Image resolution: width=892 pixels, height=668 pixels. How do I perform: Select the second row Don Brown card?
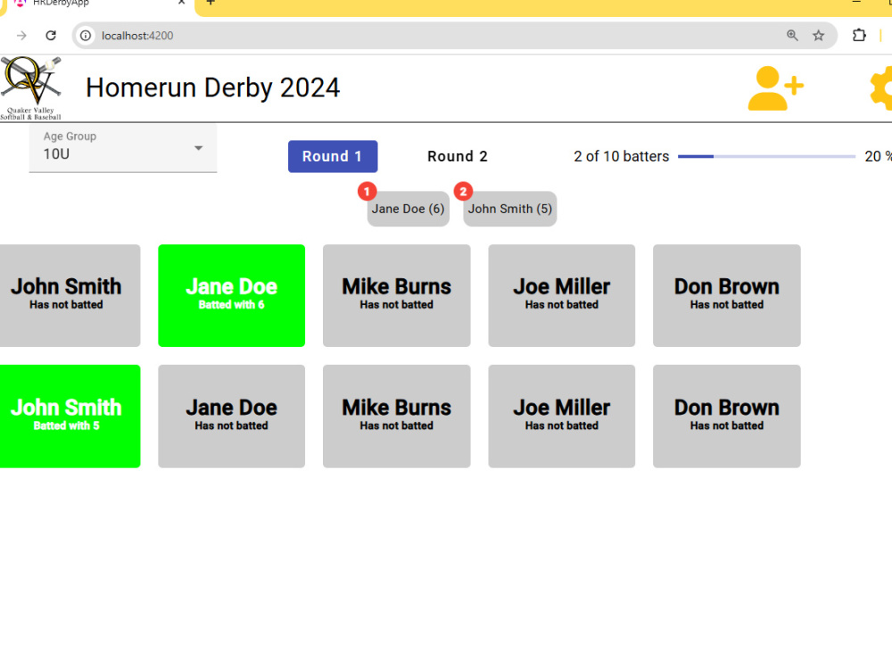(x=726, y=416)
